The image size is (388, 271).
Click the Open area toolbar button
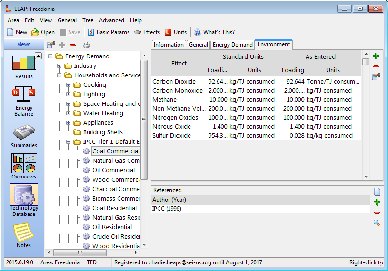(43, 32)
